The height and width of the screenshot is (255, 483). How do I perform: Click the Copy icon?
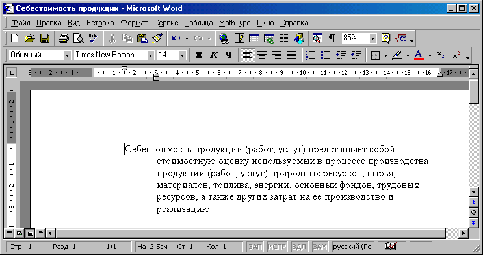(127, 38)
